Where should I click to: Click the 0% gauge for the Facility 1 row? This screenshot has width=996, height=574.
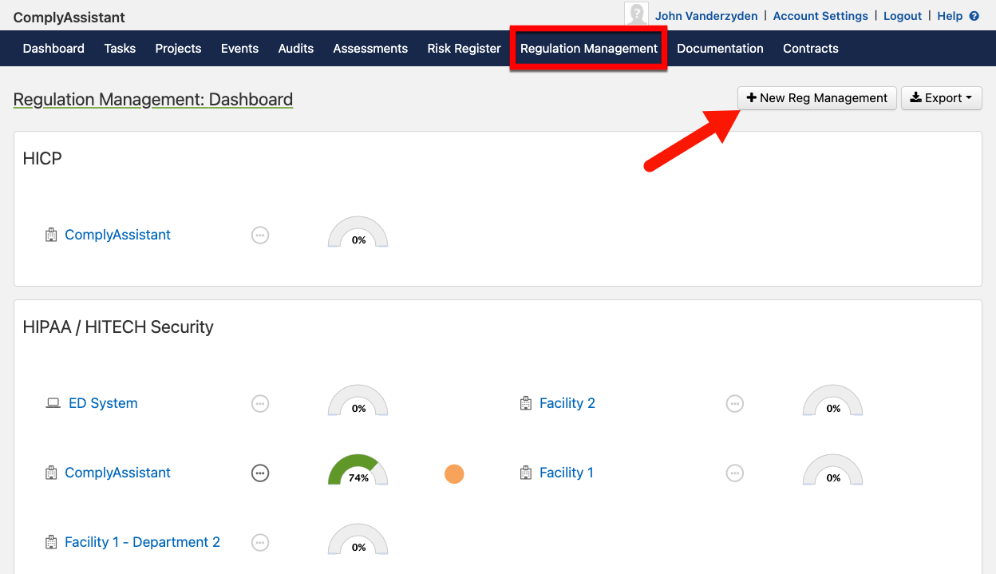[832, 470]
